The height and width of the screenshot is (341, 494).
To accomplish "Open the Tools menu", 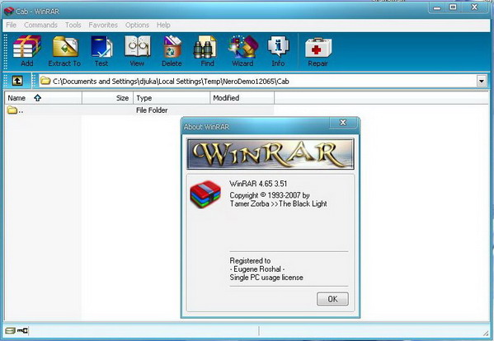I will 73,25.
